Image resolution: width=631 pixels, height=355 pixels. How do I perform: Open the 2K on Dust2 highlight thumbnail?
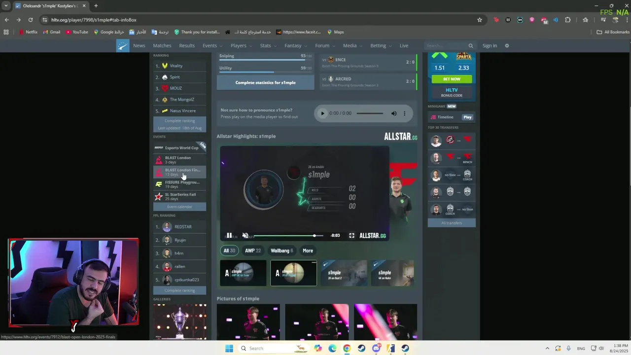point(344,273)
